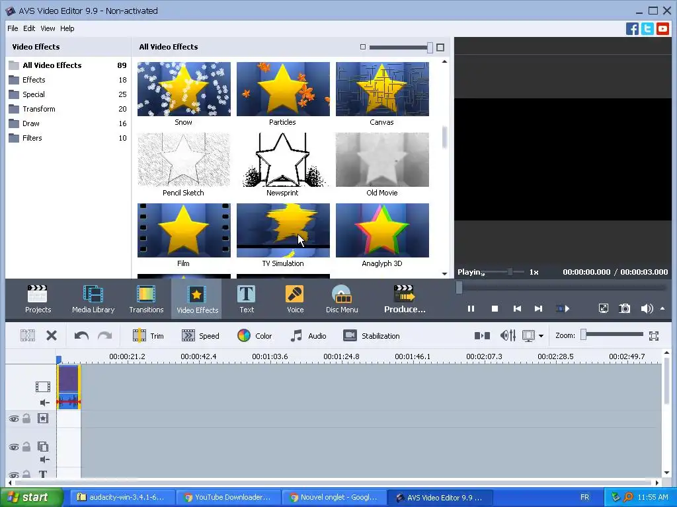Toggle lock on the video overlay track
677x507 pixels.
click(x=26, y=447)
